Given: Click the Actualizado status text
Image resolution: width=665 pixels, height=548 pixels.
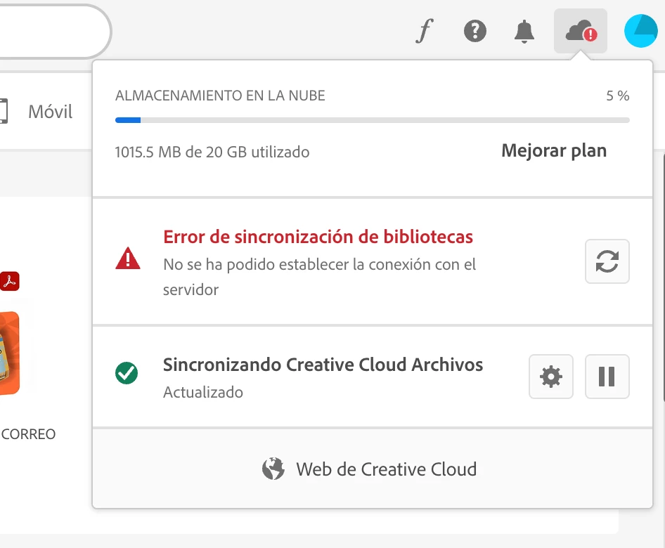Looking at the screenshot, I should click(203, 392).
